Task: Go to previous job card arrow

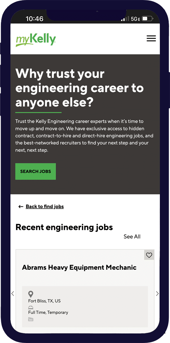Action: click(13, 293)
